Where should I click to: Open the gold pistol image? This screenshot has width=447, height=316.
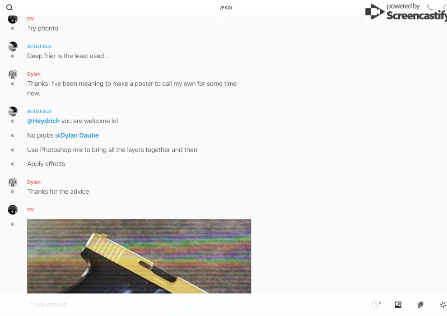[139, 256]
